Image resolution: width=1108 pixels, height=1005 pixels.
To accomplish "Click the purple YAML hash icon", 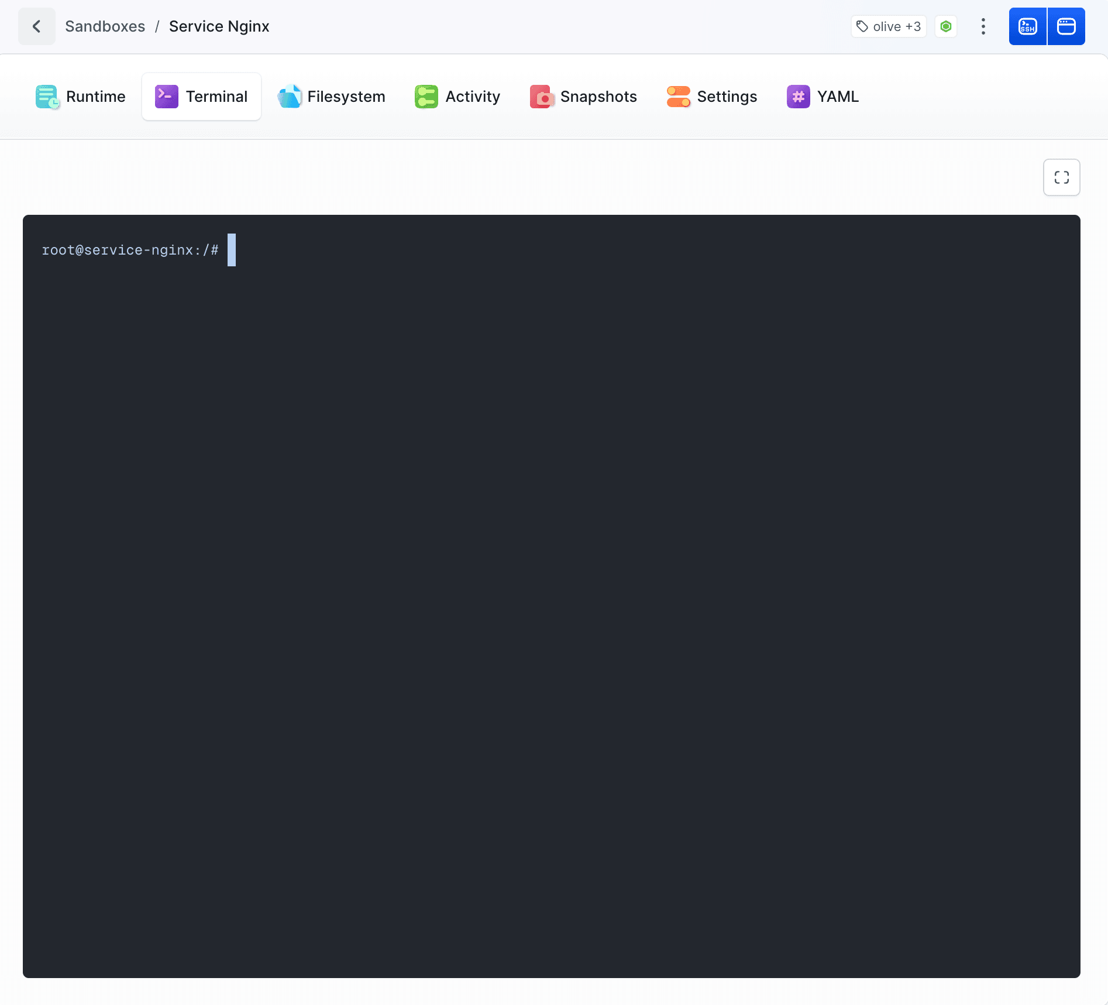I will (798, 97).
